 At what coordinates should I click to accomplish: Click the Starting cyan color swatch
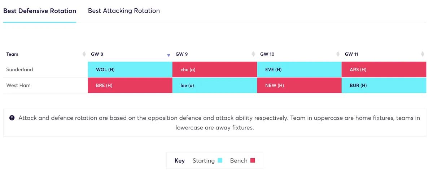pyautogui.click(x=220, y=160)
